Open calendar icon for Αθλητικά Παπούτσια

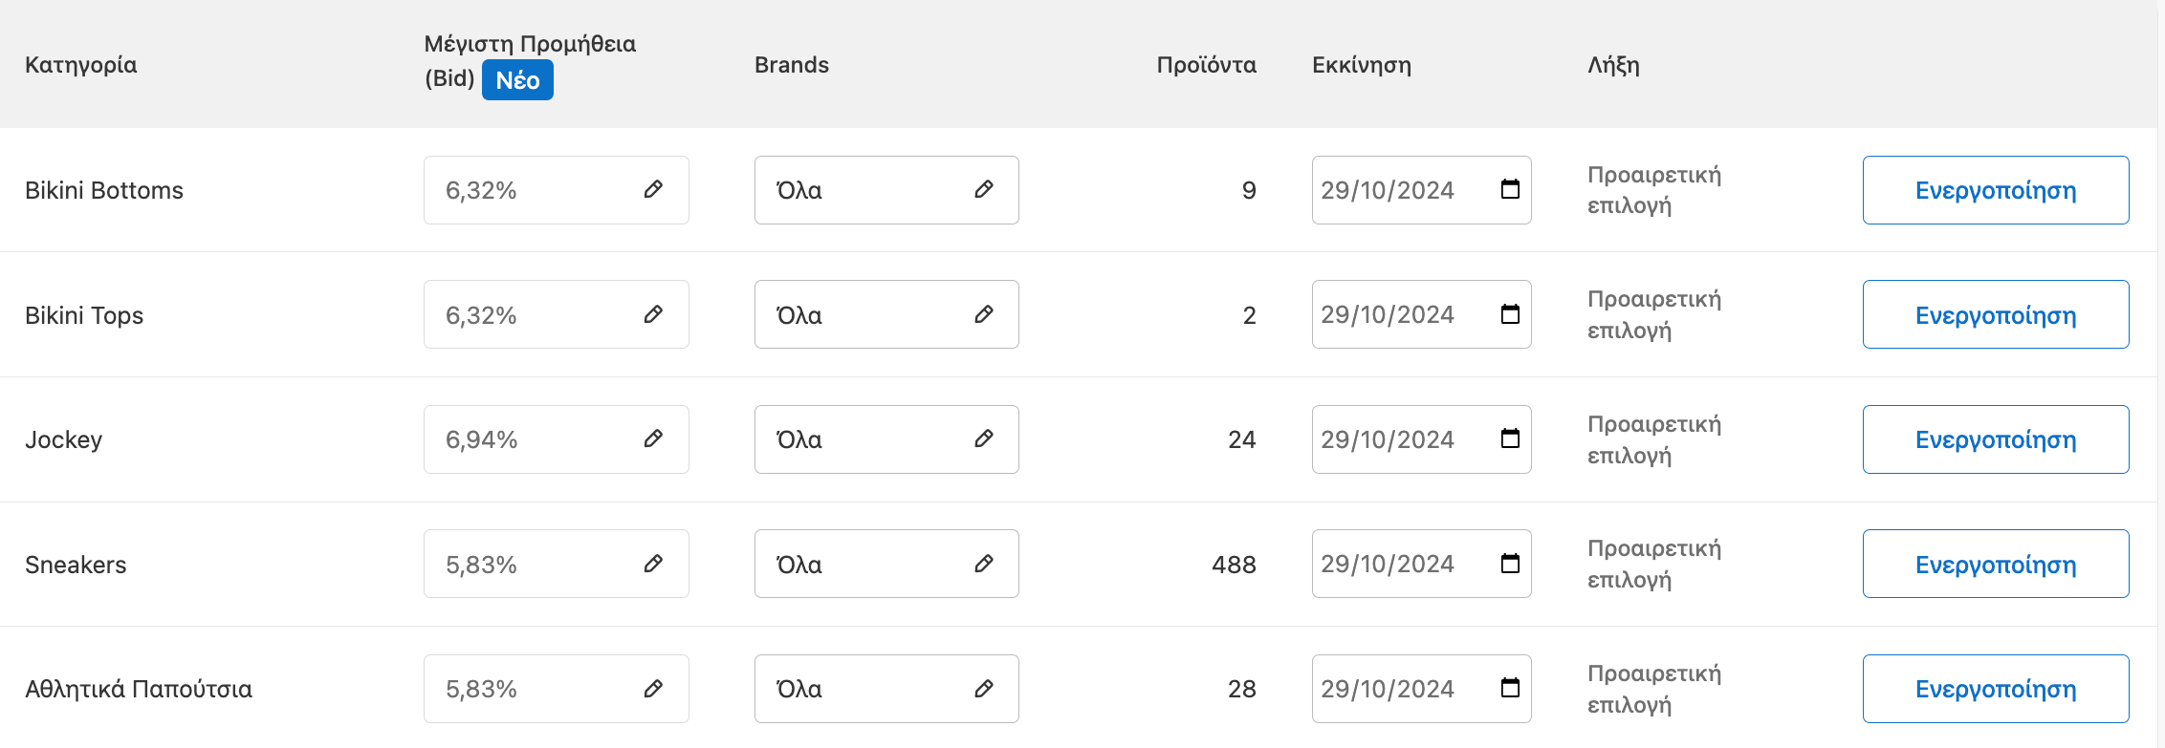click(1510, 688)
